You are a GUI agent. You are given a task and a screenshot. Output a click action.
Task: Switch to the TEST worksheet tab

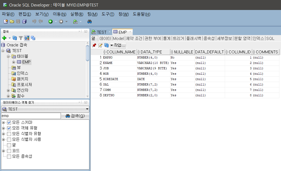[x=101, y=32]
